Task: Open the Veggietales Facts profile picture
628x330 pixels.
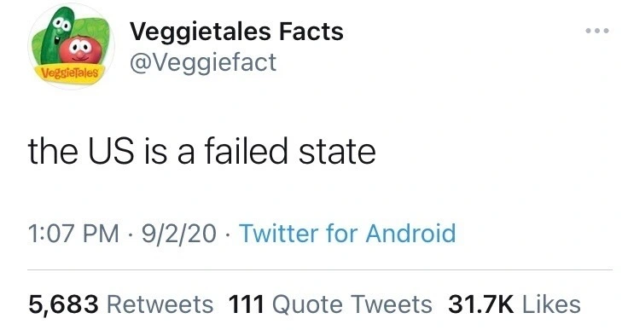Action: point(72,46)
